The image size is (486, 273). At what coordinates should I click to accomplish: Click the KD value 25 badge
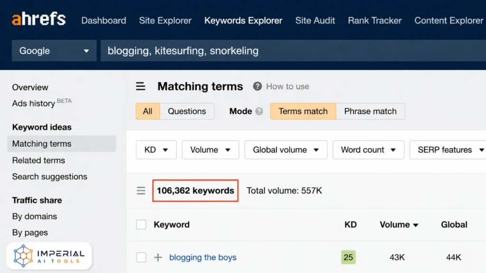348,257
